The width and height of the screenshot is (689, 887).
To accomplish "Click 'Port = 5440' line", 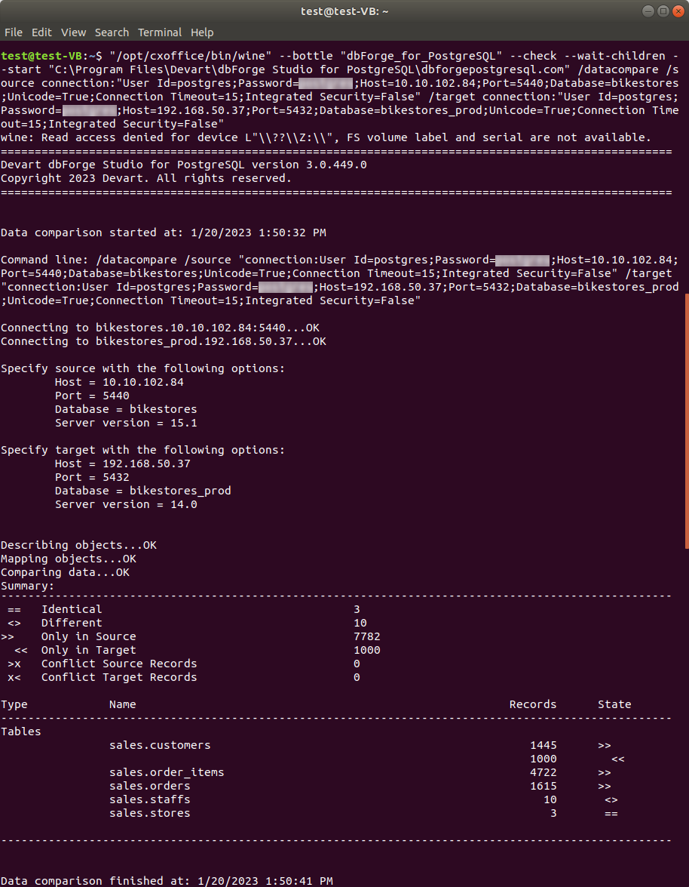I will point(92,396).
